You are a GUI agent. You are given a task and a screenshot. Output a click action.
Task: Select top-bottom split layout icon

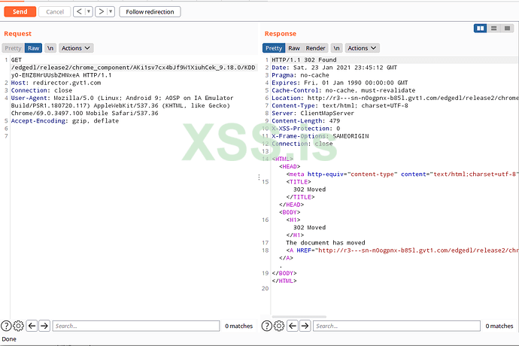(x=494, y=29)
